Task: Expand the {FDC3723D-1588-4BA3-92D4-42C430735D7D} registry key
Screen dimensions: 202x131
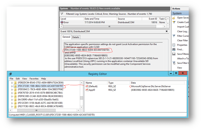Action: coord(12,86)
